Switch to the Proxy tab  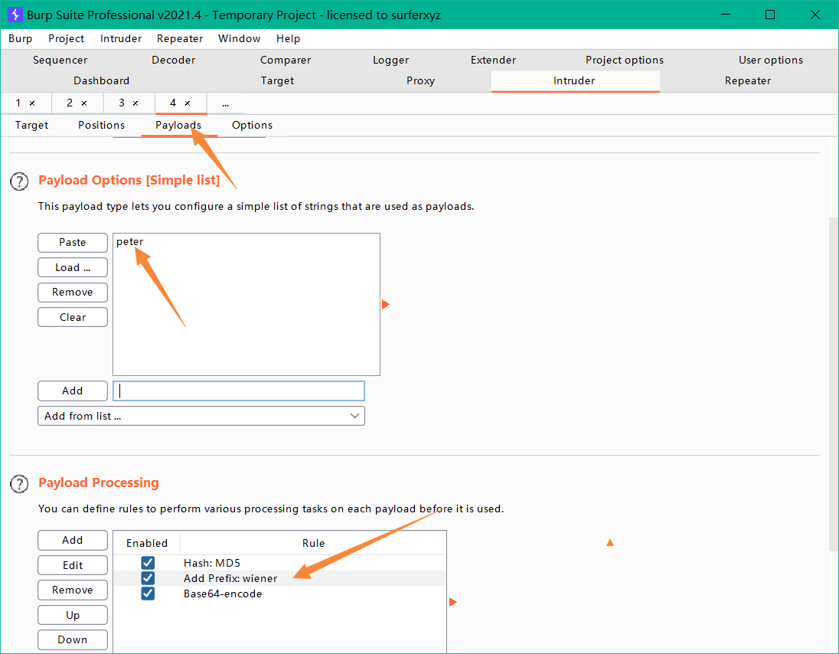pyautogui.click(x=420, y=81)
